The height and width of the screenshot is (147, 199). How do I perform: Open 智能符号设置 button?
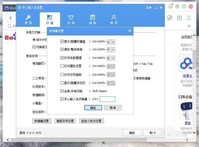click(65, 121)
